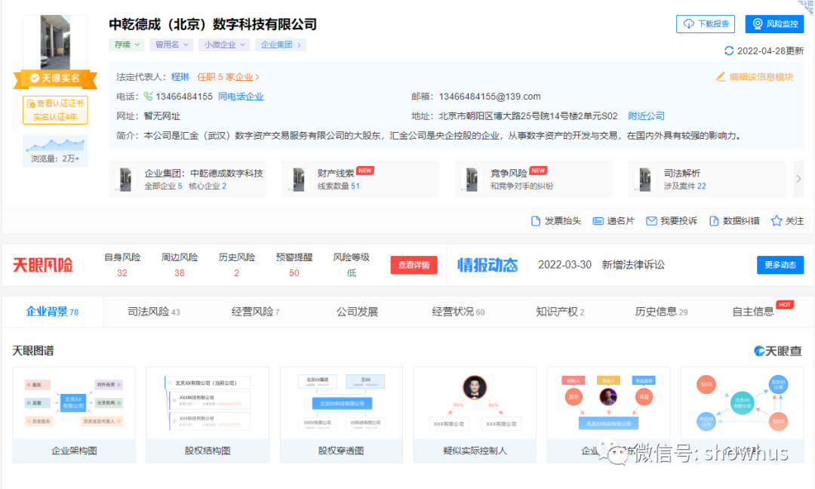Click the 我要投诉 envelope icon

[651, 221]
